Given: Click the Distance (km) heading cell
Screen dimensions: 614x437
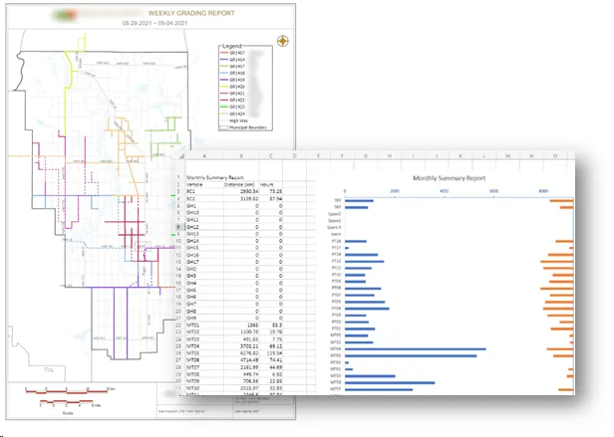Looking at the screenshot, I should pos(241,184).
